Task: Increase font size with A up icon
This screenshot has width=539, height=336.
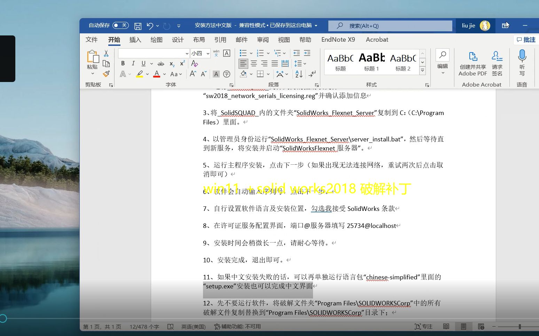Action: pos(193,74)
